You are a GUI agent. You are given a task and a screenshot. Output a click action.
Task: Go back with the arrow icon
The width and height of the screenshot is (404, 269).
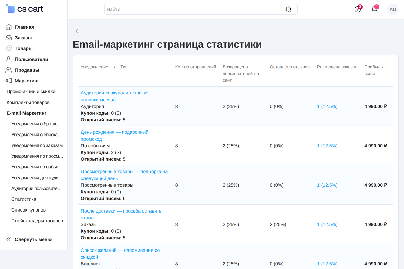click(78, 31)
